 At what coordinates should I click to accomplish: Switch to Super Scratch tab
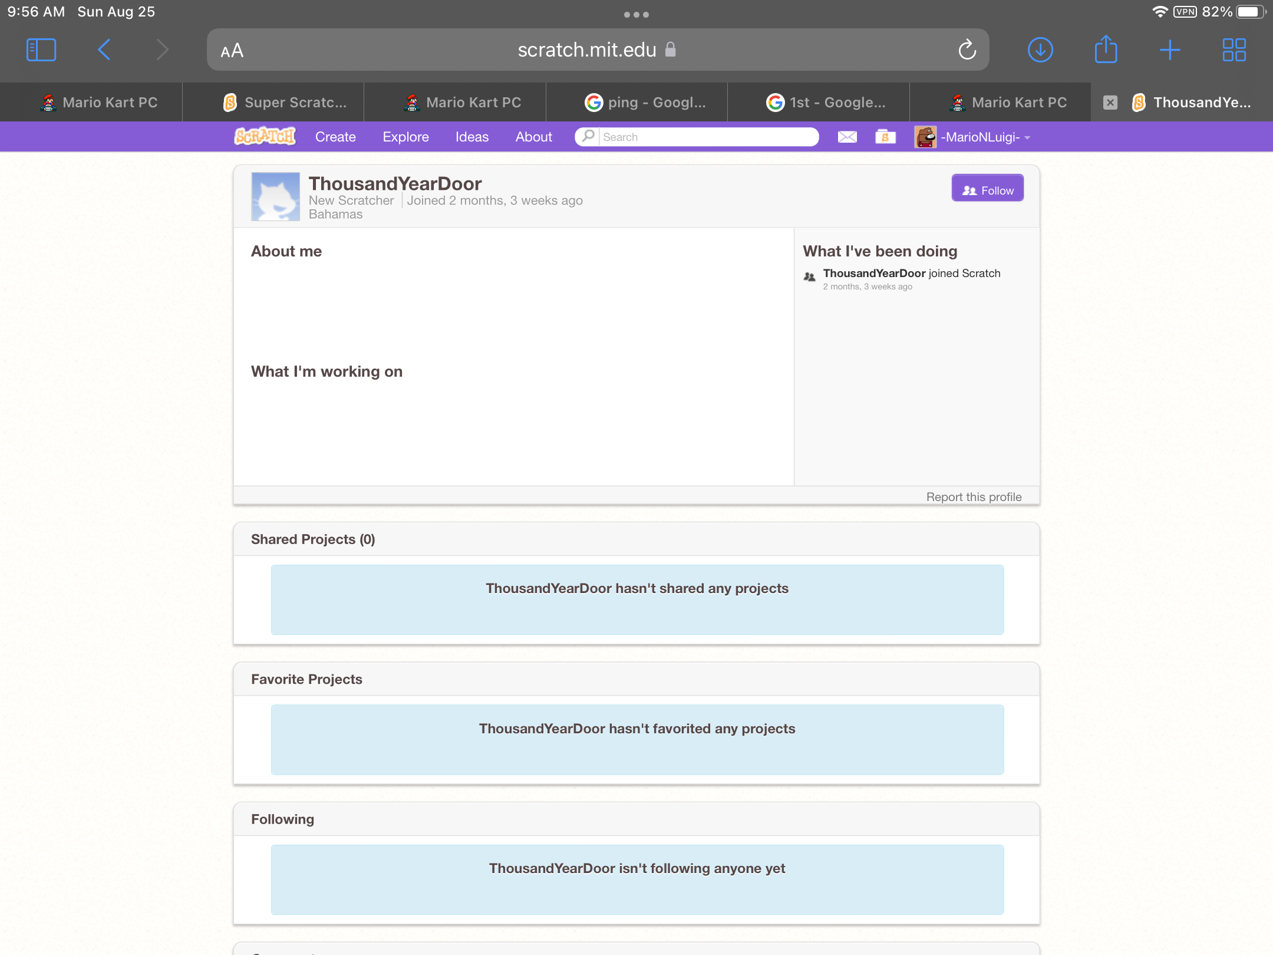pyautogui.click(x=273, y=103)
